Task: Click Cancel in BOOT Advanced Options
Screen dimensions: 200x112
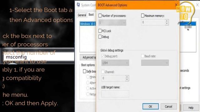Action: point(169,106)
